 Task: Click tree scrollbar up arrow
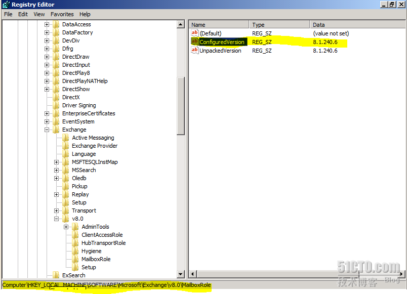click(x=180, y=25)
